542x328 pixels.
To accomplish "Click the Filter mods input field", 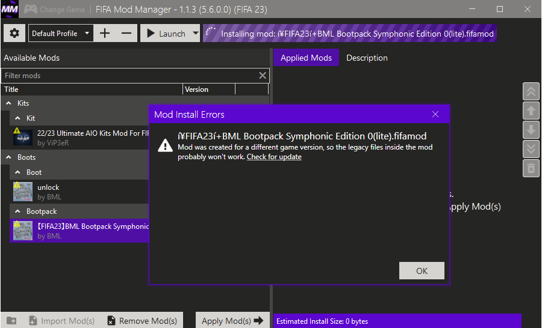I will (x=129, y=76).
